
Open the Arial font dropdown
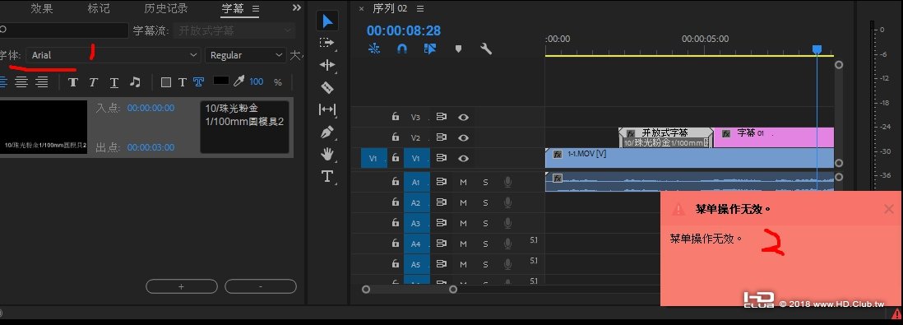click(x=113, y=55)
